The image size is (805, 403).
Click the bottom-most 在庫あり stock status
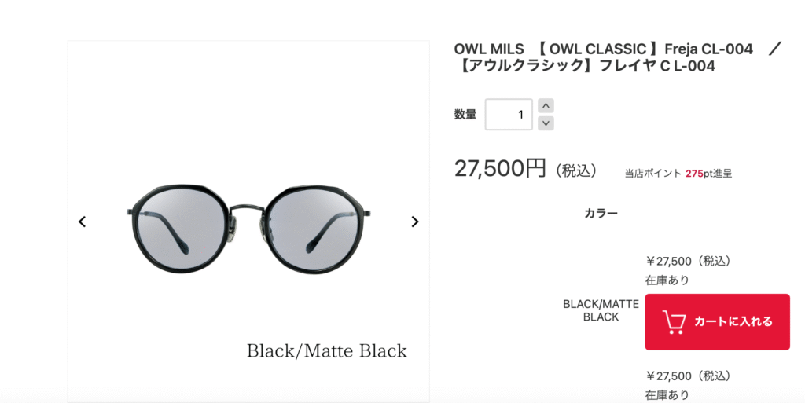[x=667, y=395]
